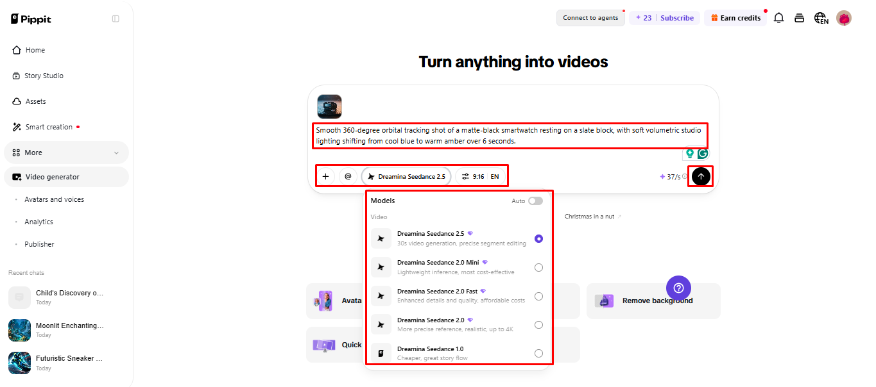Click the purple help question mark button
This screenshot has height=387, width=876.
pos(678,288)
